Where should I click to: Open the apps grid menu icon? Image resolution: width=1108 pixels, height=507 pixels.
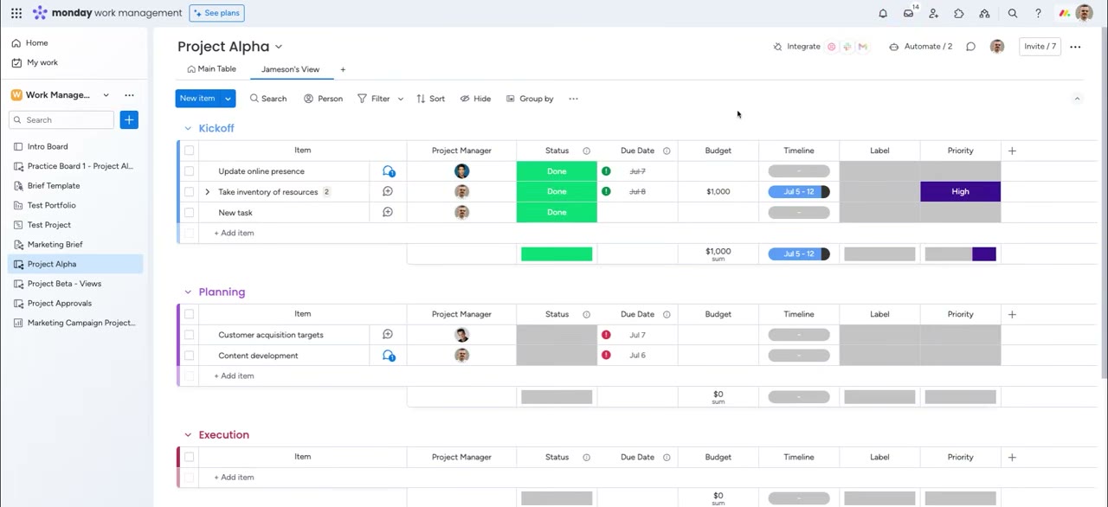click(x=16, y=13)
